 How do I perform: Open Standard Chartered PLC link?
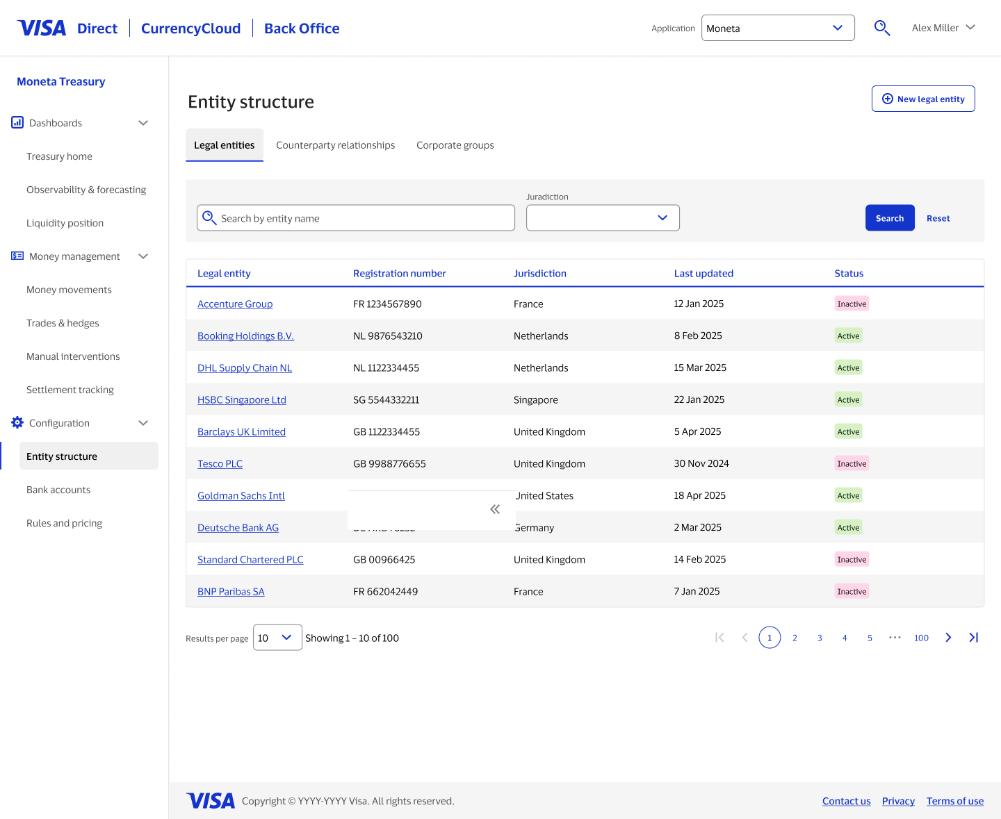point(250,559)
